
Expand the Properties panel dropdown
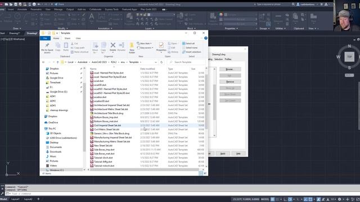click(x=231, y=29)
